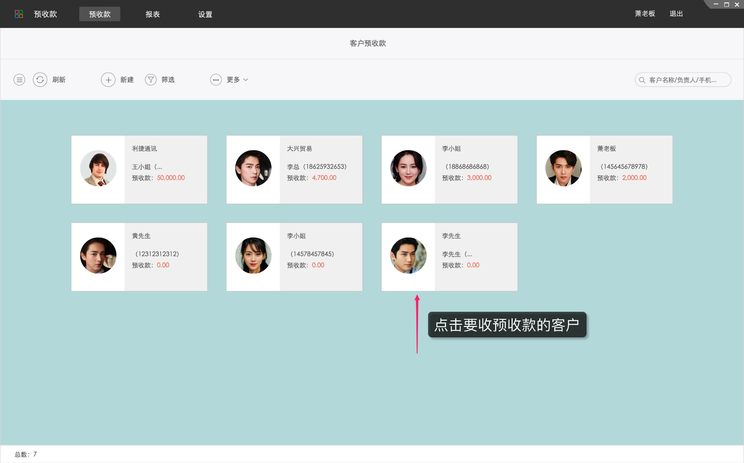Click the magnifier icon in the search box
This screenshot has width=744, height=463.
[642, 80]
